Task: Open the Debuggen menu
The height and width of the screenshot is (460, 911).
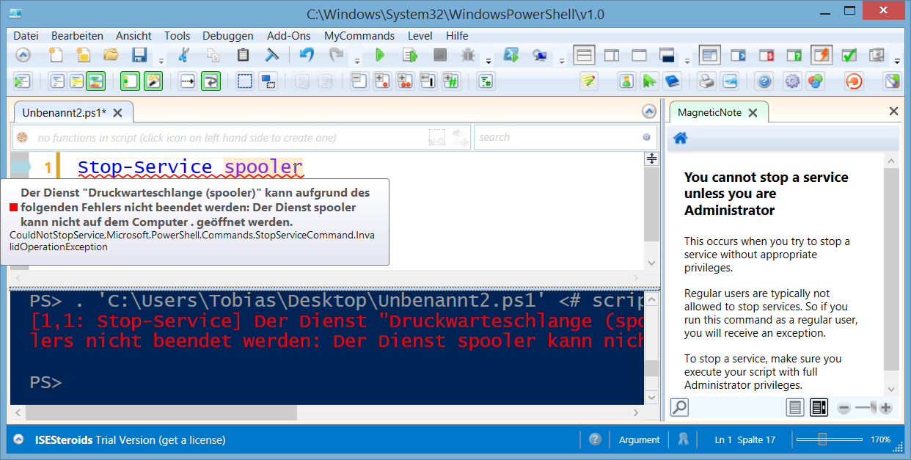Action: (x=227, y=35)
